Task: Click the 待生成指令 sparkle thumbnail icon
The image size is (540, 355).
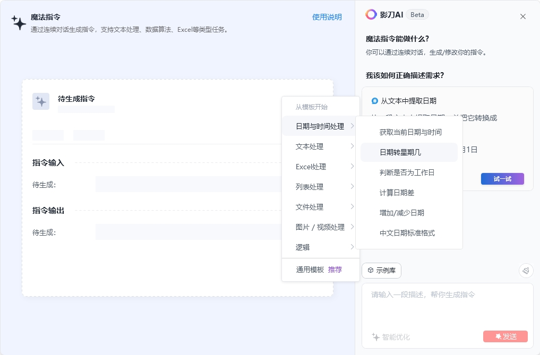Action: tap(41, 101)
